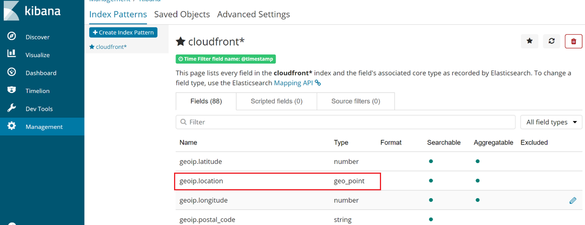Click the number type for geoip.longitude
The image size is (585, 225).
tap(346, 201)
